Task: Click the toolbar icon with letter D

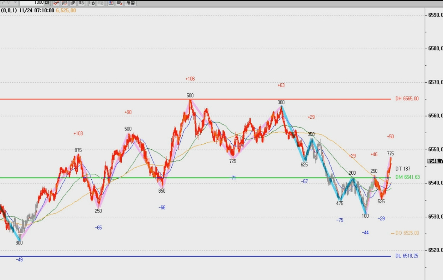Action: coord(92,3)
